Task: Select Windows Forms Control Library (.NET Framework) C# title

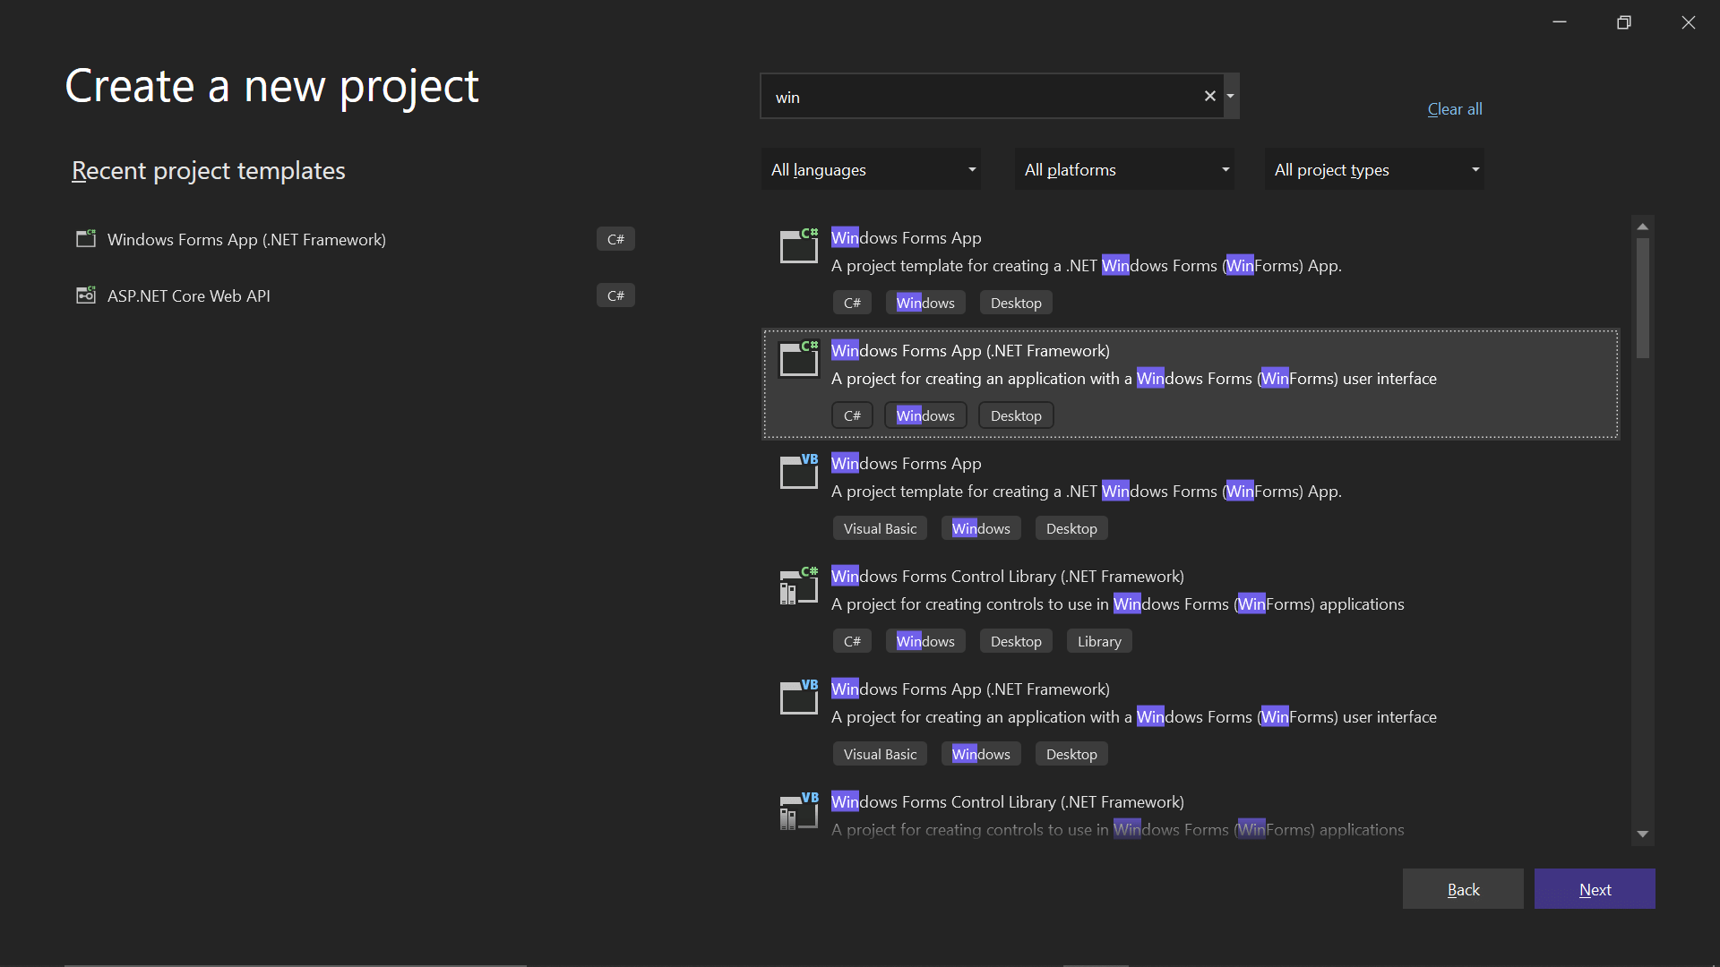Action: pyautogui.click(x=1007, y=577)
